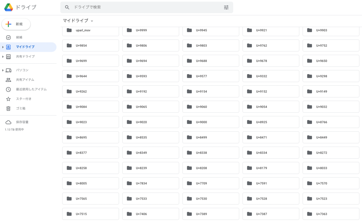Screen dimensions: 362x222
Task: Click the 保存容量 cloud icon
Action: click(8, 122)
